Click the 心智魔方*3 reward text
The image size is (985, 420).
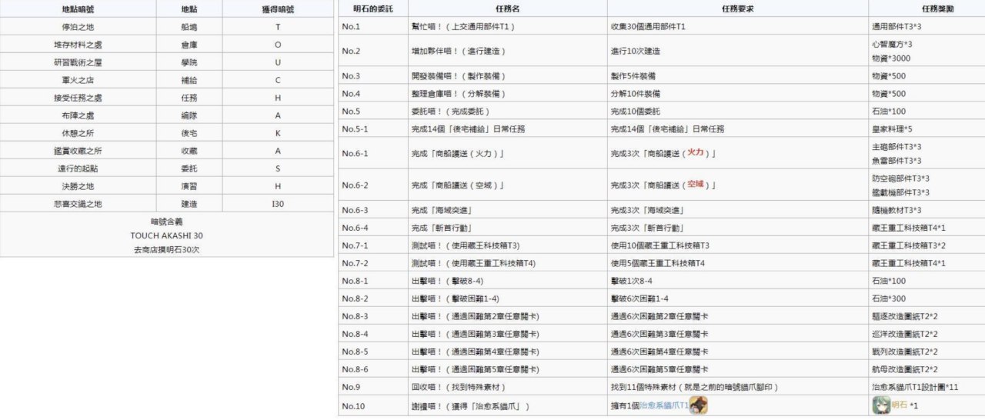(x=892, y=45)
